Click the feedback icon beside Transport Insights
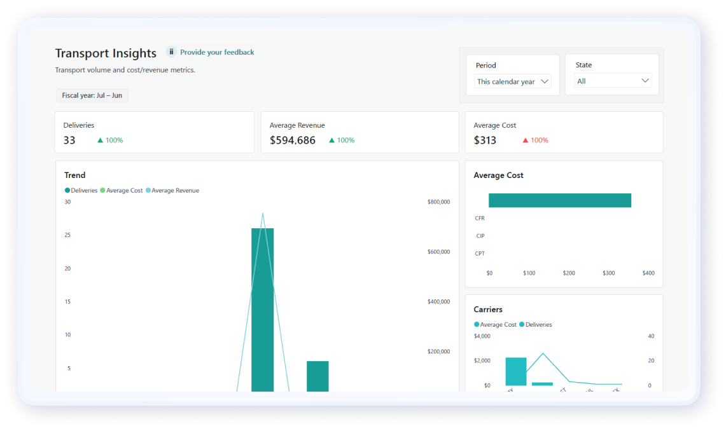726x431 pixels. [171, 52]
